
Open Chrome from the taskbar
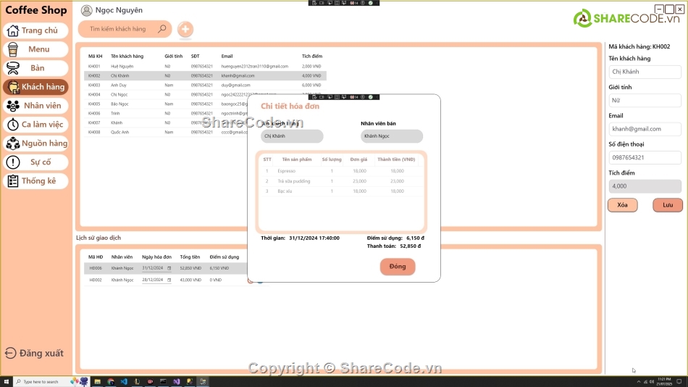click(x=111, y=382)
